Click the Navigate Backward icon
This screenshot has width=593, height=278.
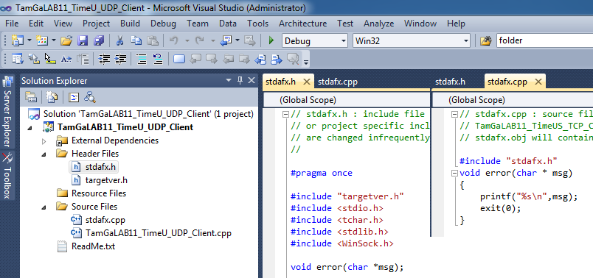(226, 40)
